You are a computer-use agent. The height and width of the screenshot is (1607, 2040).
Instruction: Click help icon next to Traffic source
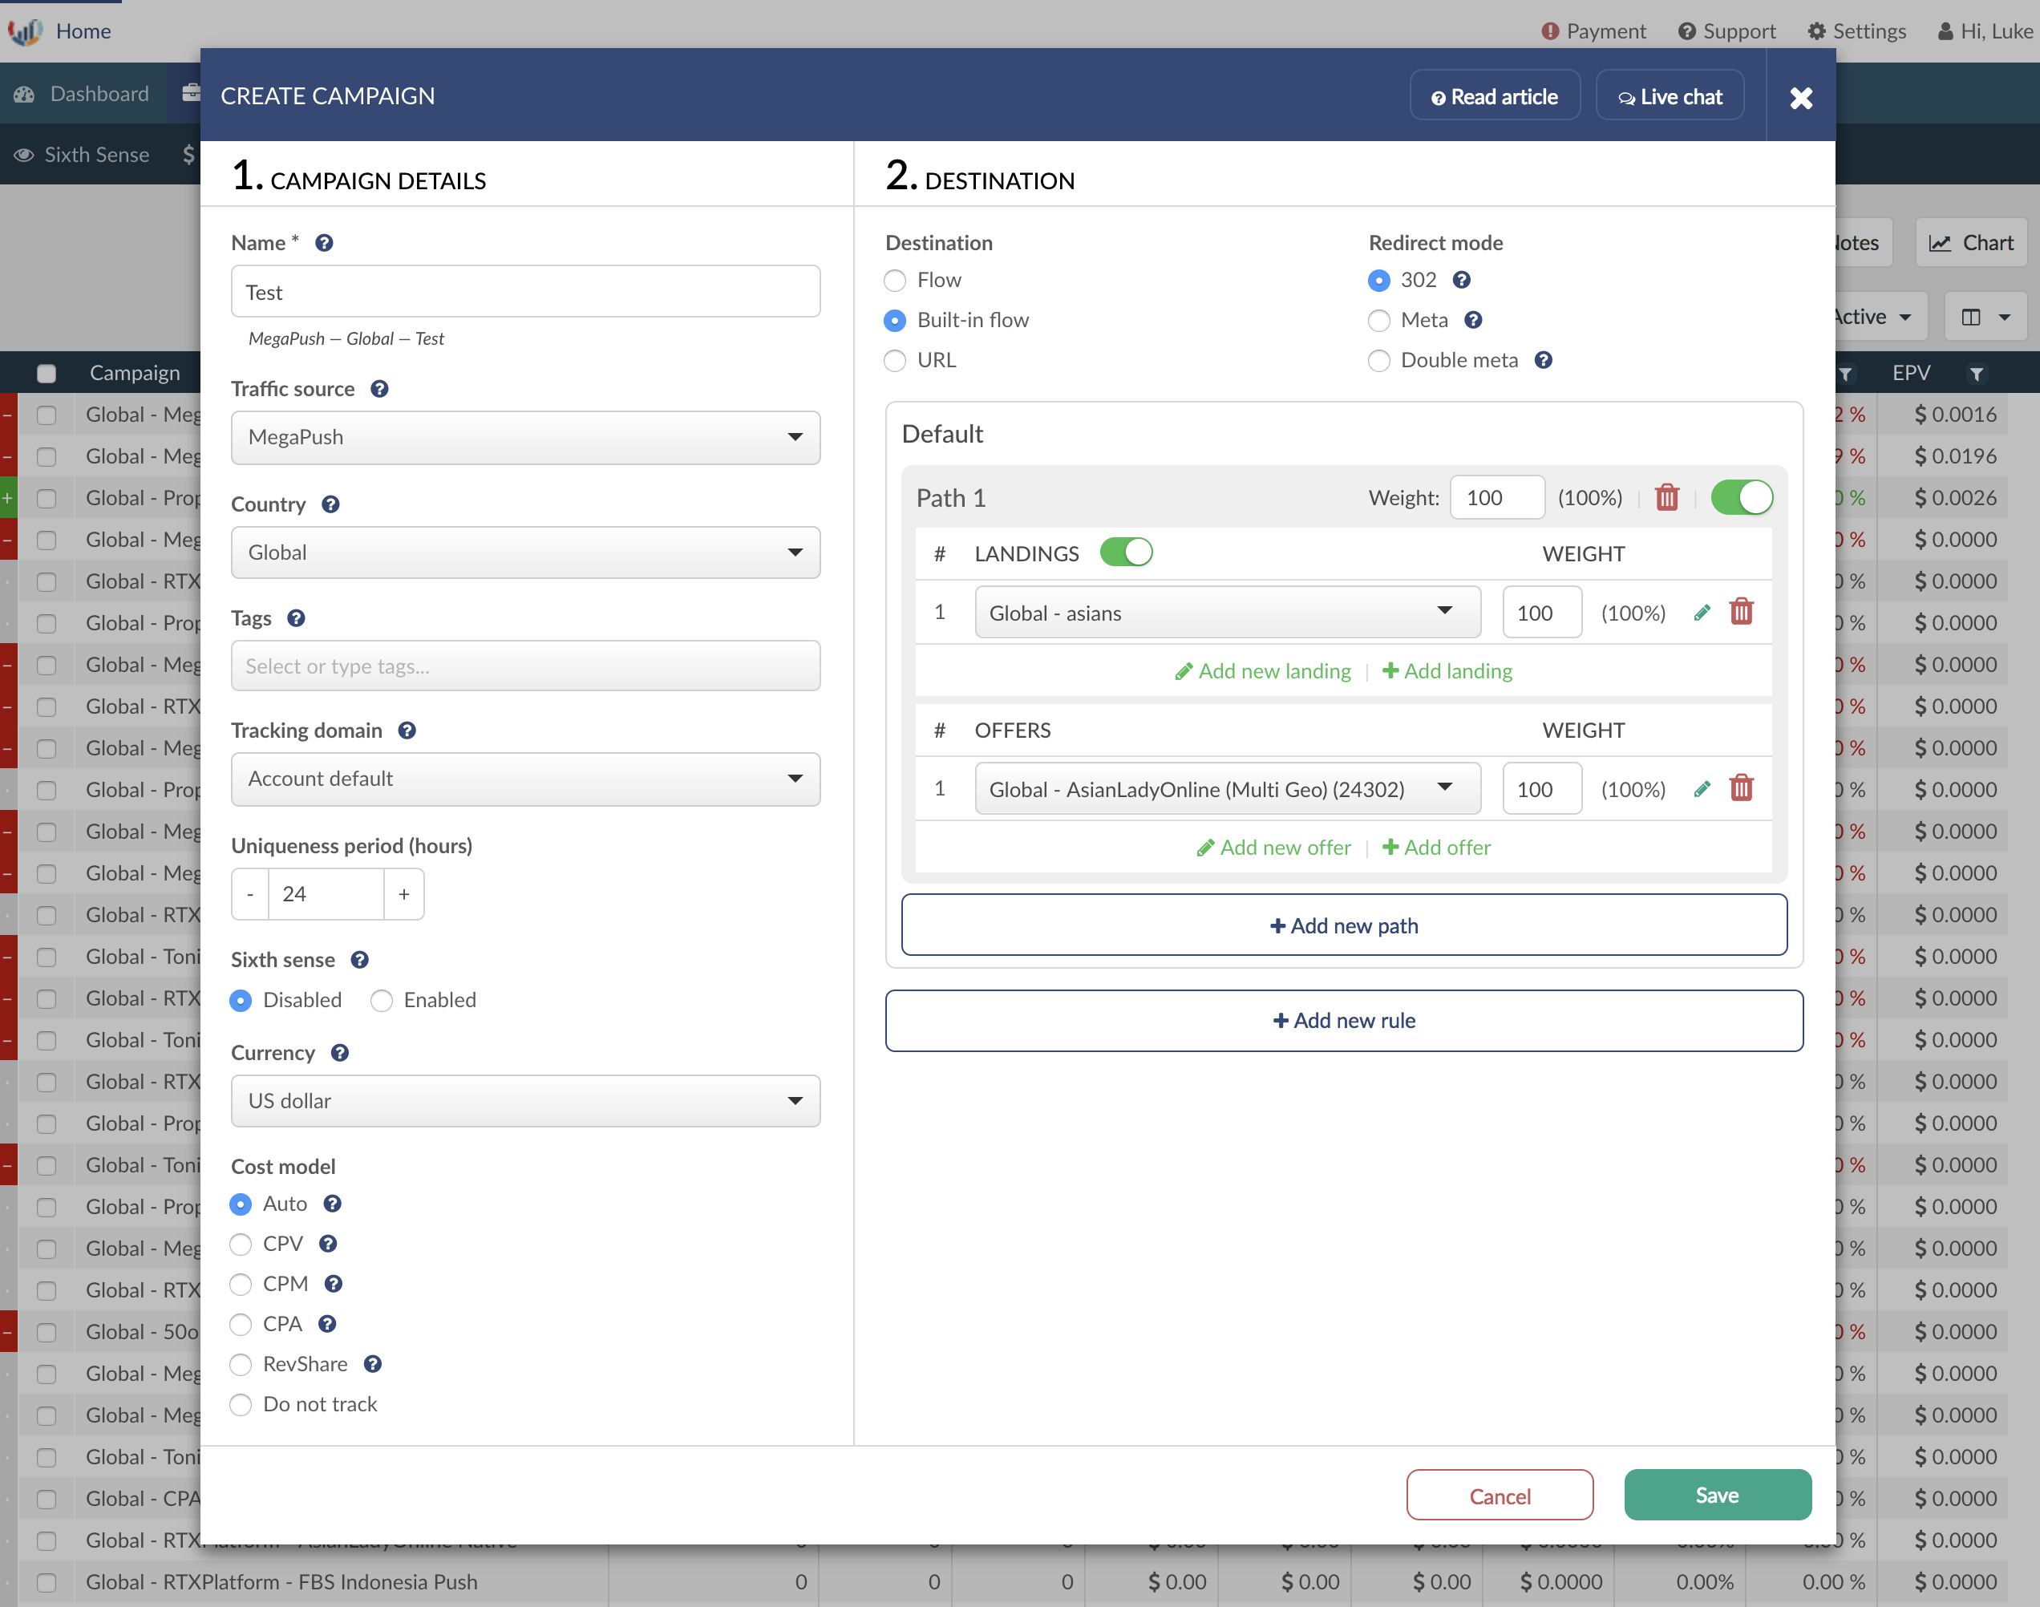click(x=379, y=389)
